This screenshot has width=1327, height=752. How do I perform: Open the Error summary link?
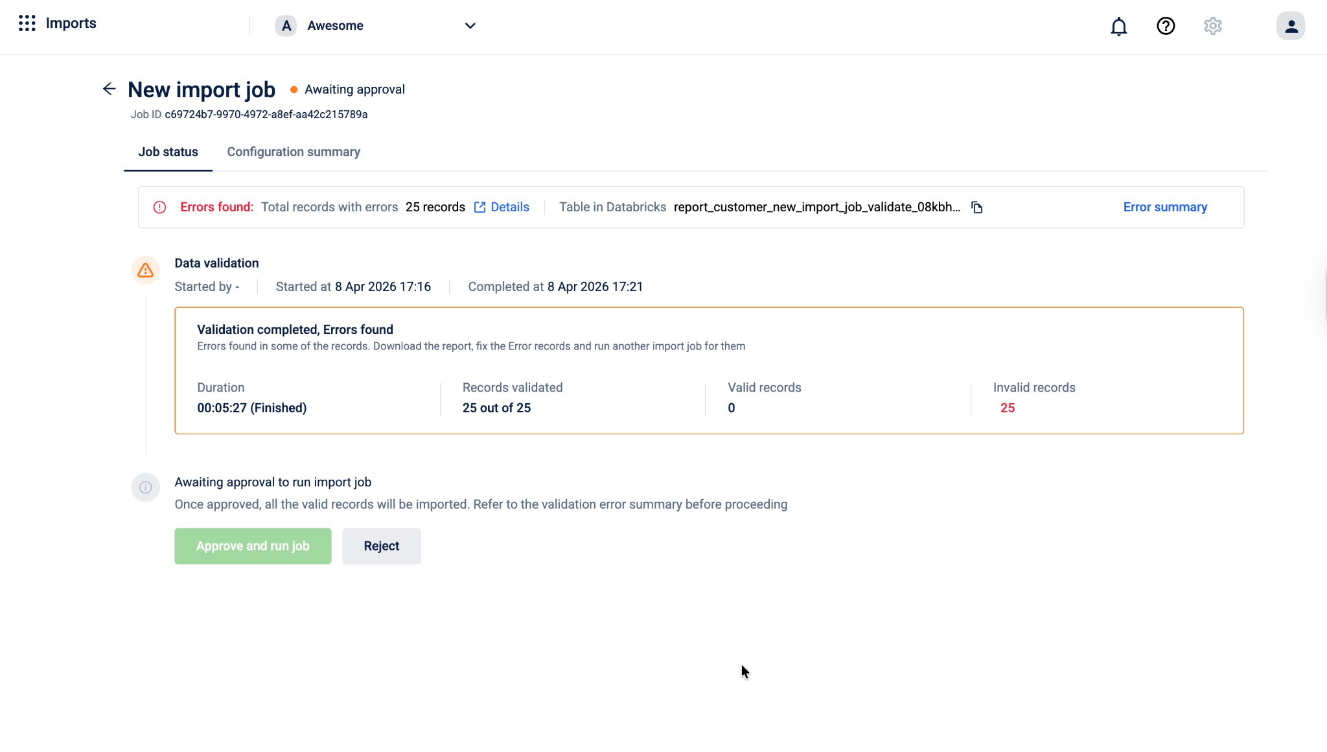tap(1164, 207)
